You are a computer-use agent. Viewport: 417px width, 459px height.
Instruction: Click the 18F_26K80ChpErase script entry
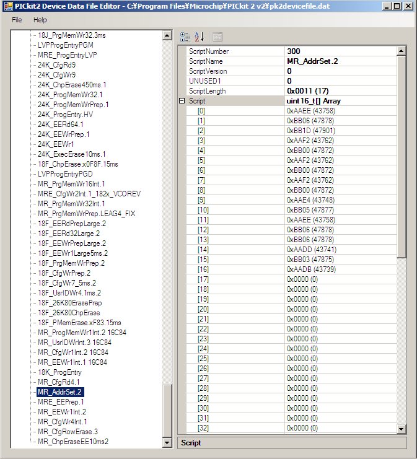point(69,313)
